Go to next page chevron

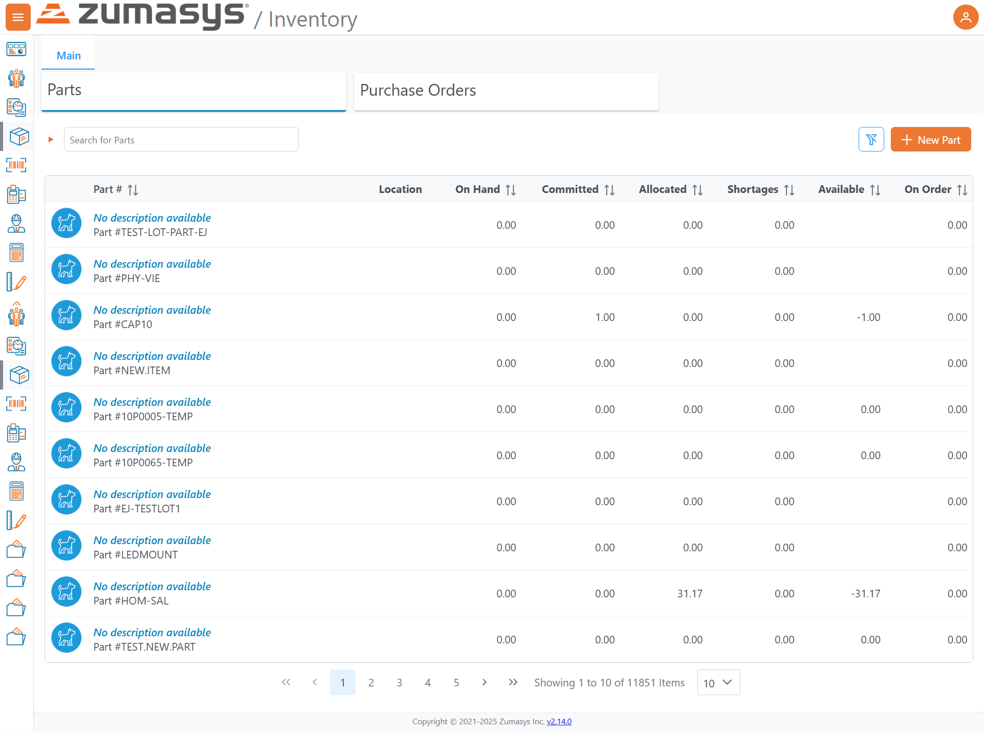pyautogui.click(x=484, y=682)
